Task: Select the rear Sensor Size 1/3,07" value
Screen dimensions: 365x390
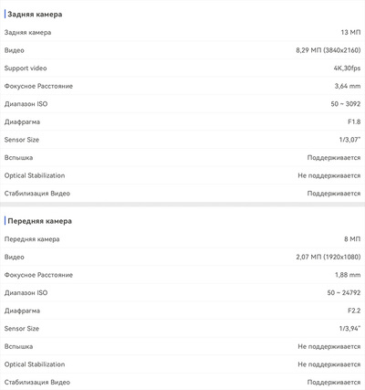Action: click(349, 140)
